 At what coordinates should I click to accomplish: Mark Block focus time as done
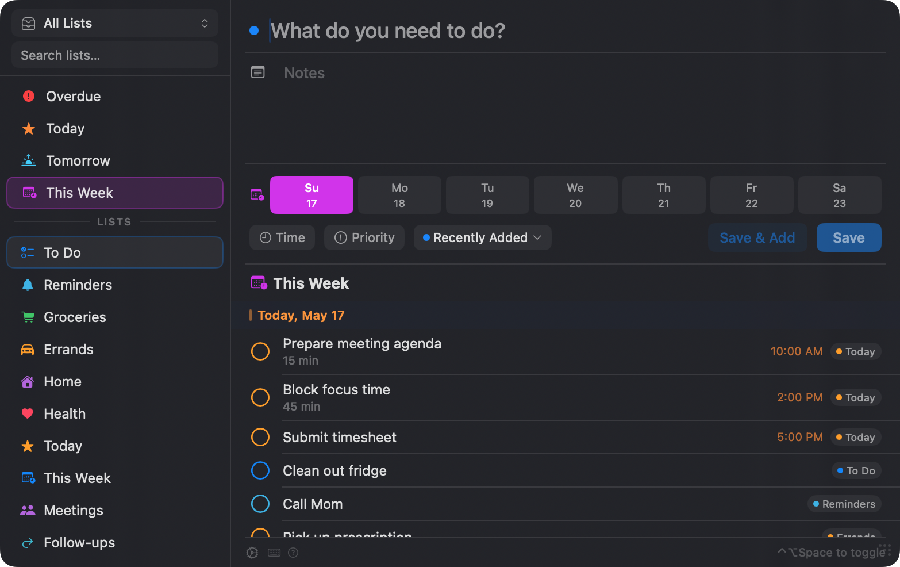pyautogui.click(x=260, y=397)
